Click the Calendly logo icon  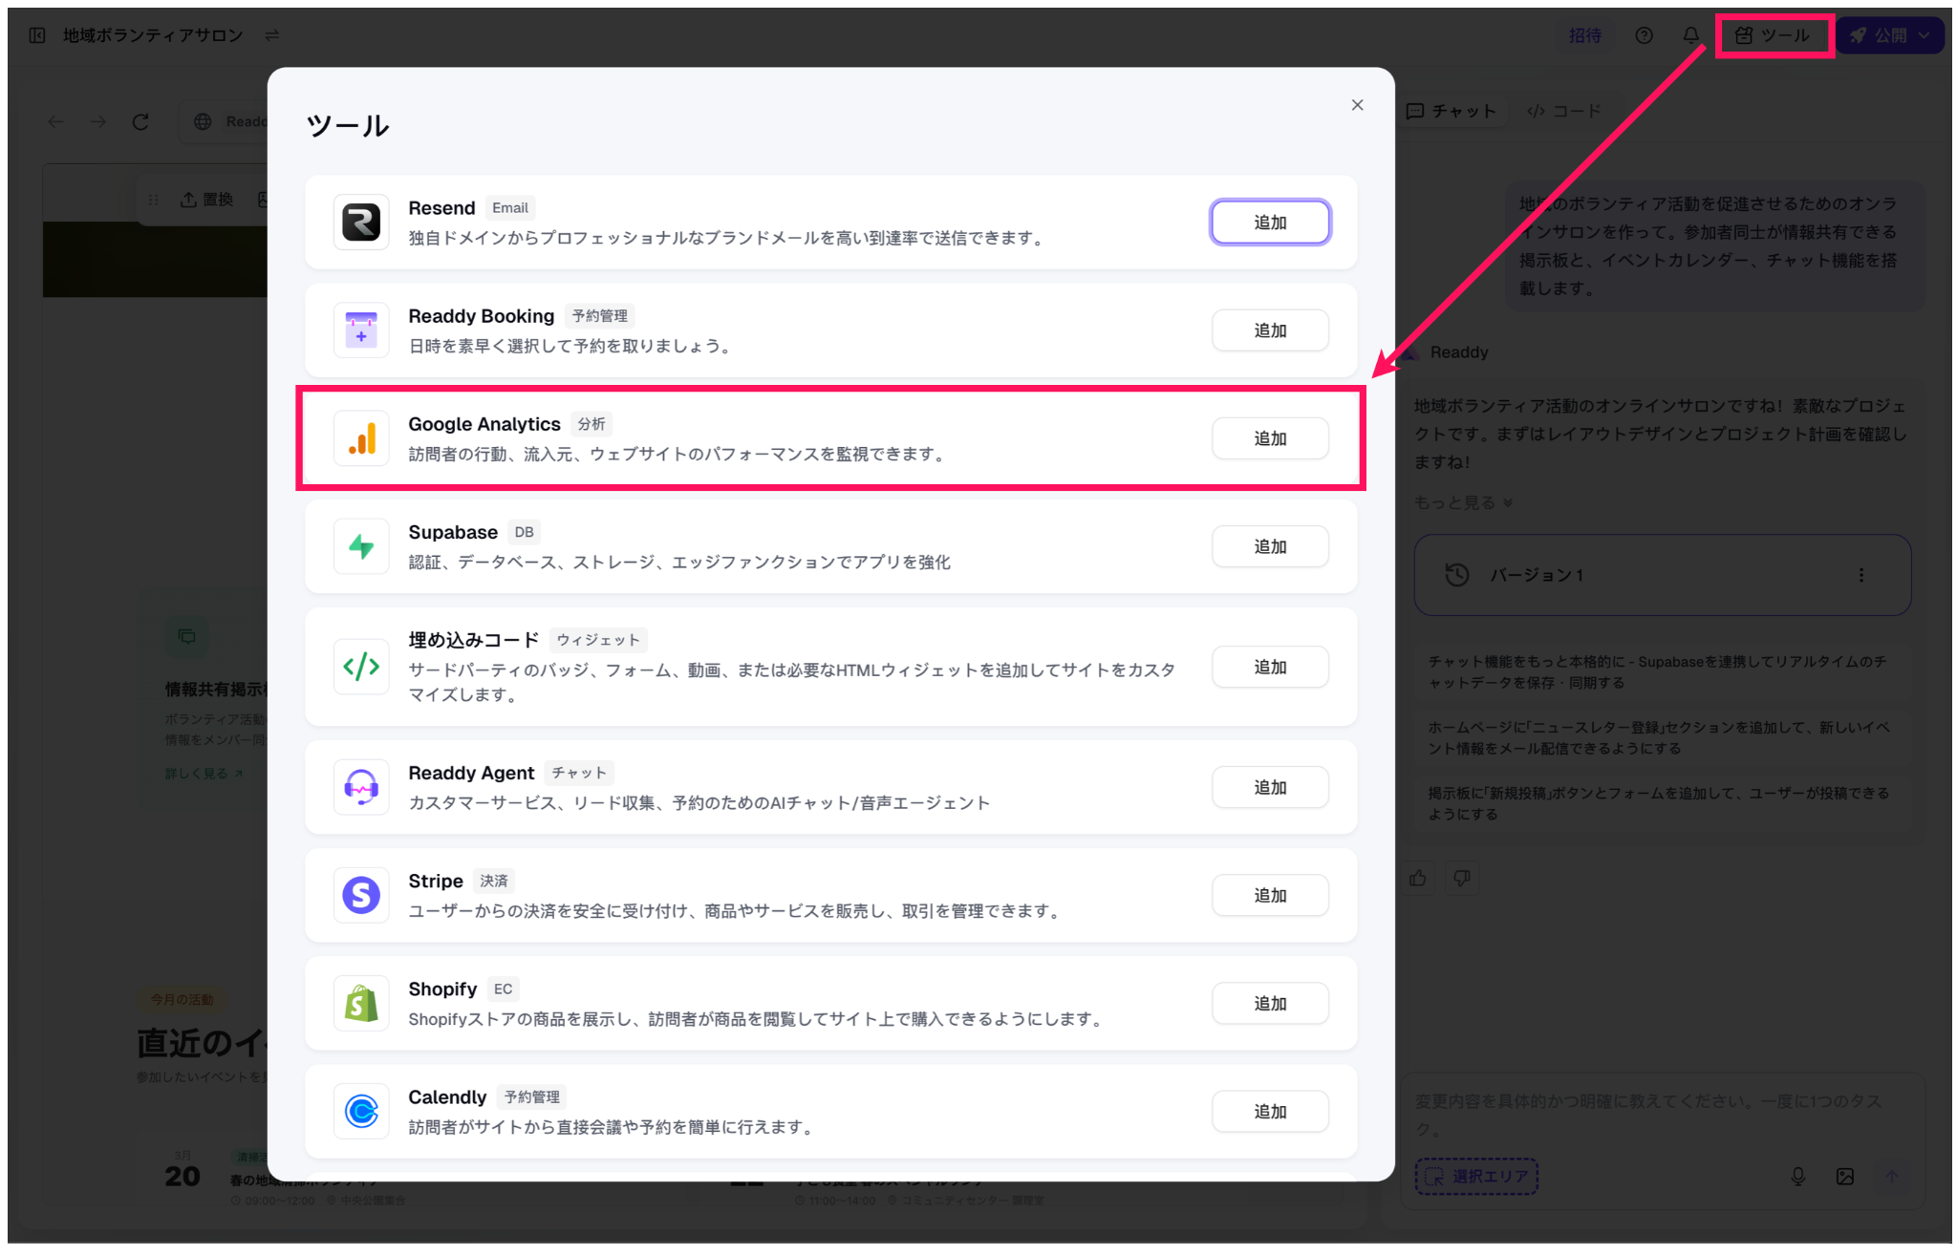click(361, 1111)
